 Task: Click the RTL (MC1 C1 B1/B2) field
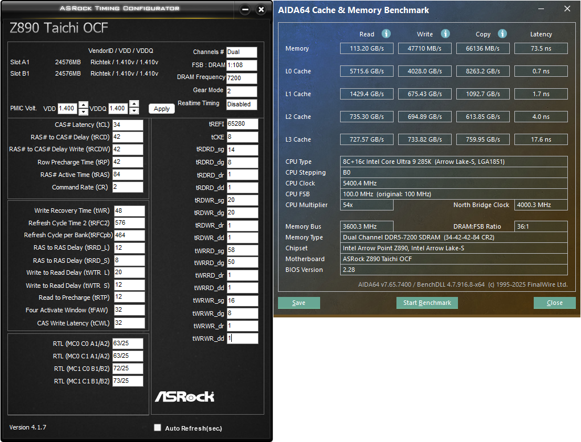click(128, 381)
